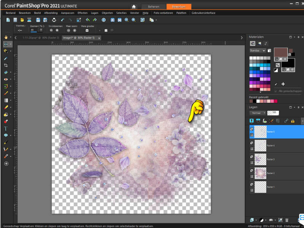Switch to the Beheren tab

point(153,6)
